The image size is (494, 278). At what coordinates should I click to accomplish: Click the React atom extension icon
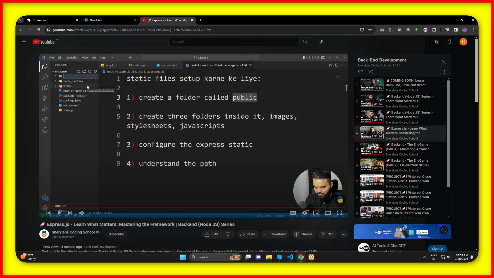(399, 30)
